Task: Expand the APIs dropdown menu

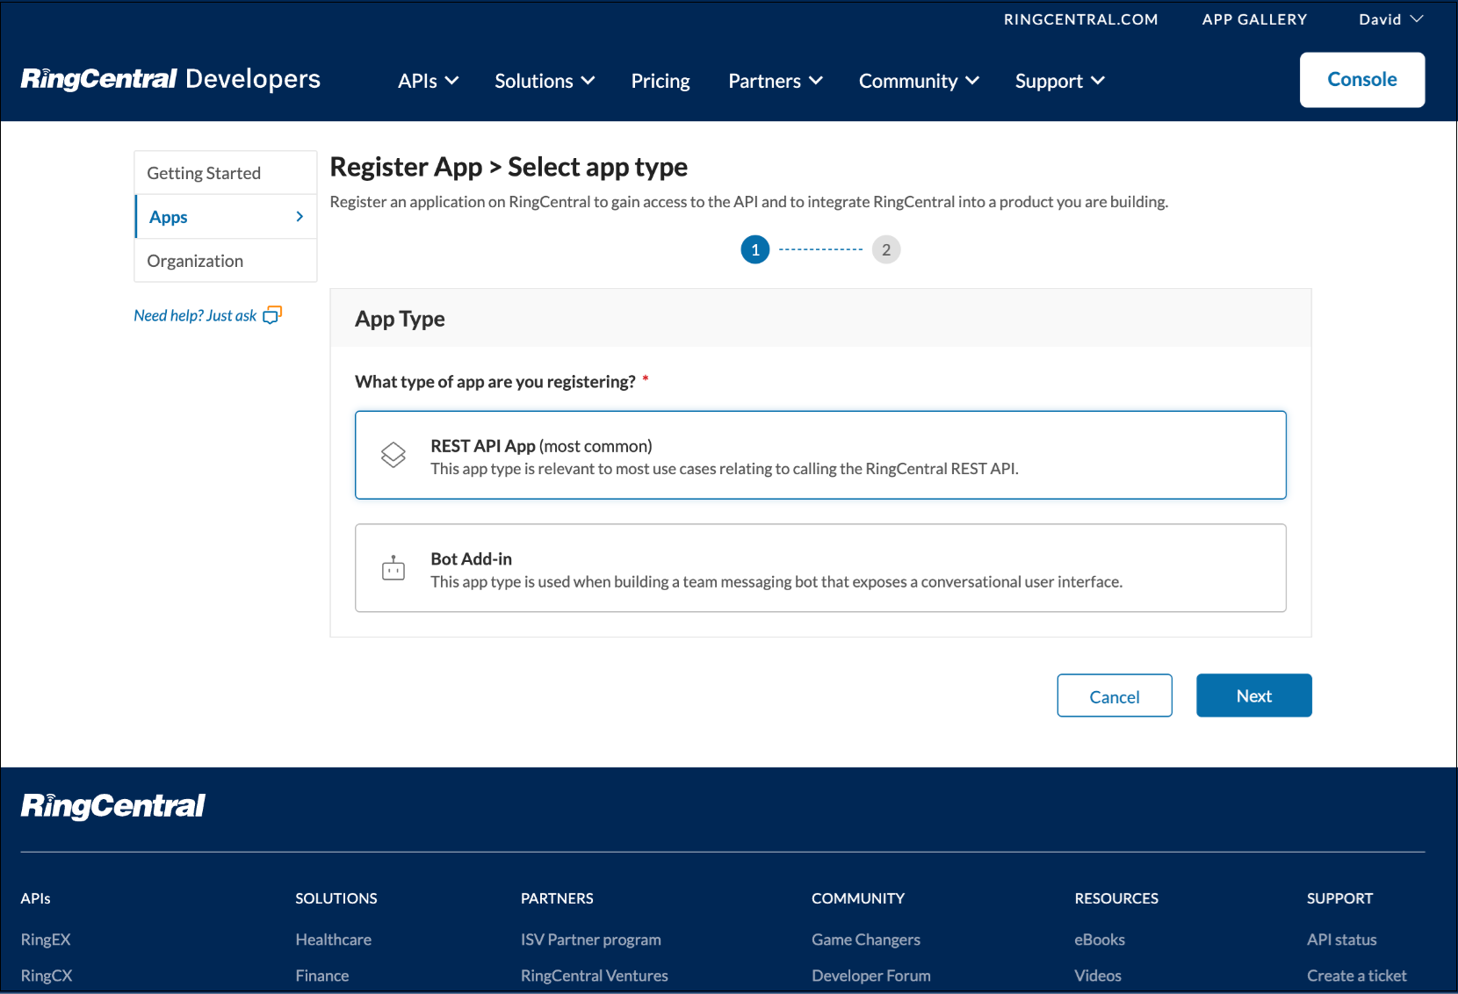Action: tap(428, 81)
